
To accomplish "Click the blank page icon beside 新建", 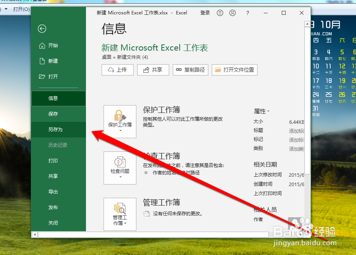I will coord(42,61).
